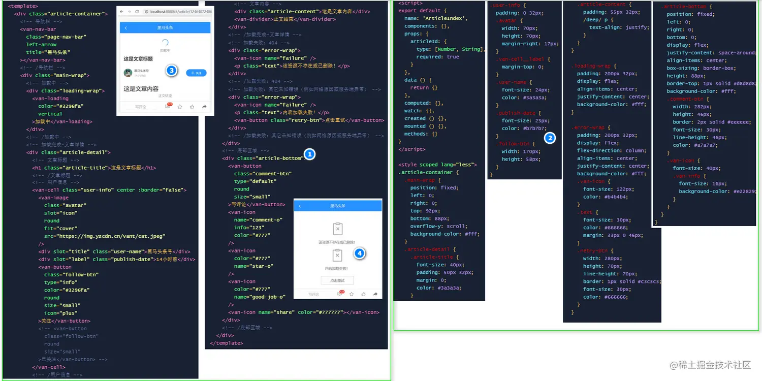The width and height of the screenshot is (762, 381).
Task: Click the '.comment-btn {' CSS selector
Action: coord(687,99)
